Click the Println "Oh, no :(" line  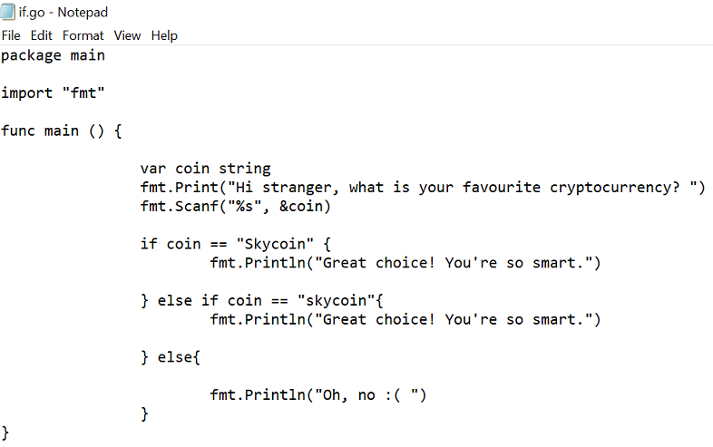click(318, 395)
